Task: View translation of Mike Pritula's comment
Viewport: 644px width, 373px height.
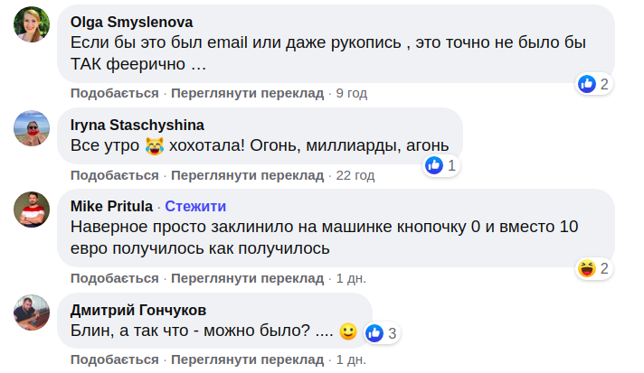Action: point(247,278)
